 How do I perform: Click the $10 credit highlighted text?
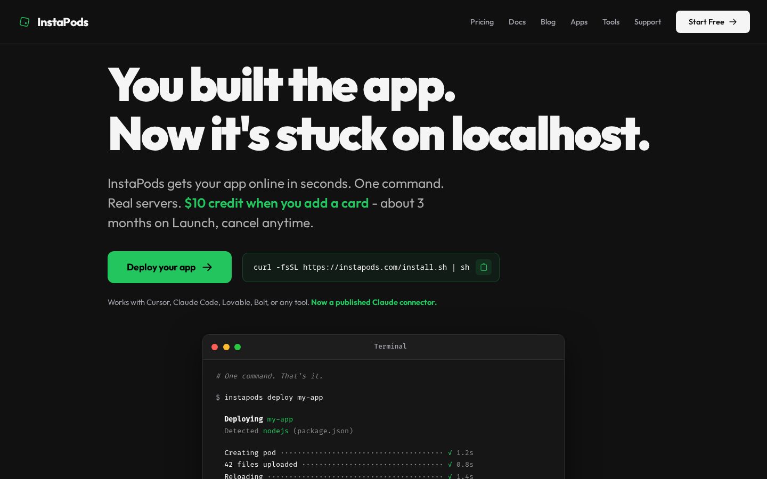[x=276, y=203]
